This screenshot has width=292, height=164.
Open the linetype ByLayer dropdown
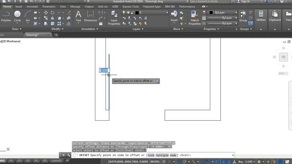point(223,23)
